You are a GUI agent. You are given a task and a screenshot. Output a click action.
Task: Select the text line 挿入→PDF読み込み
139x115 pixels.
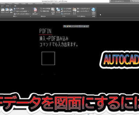54,38
